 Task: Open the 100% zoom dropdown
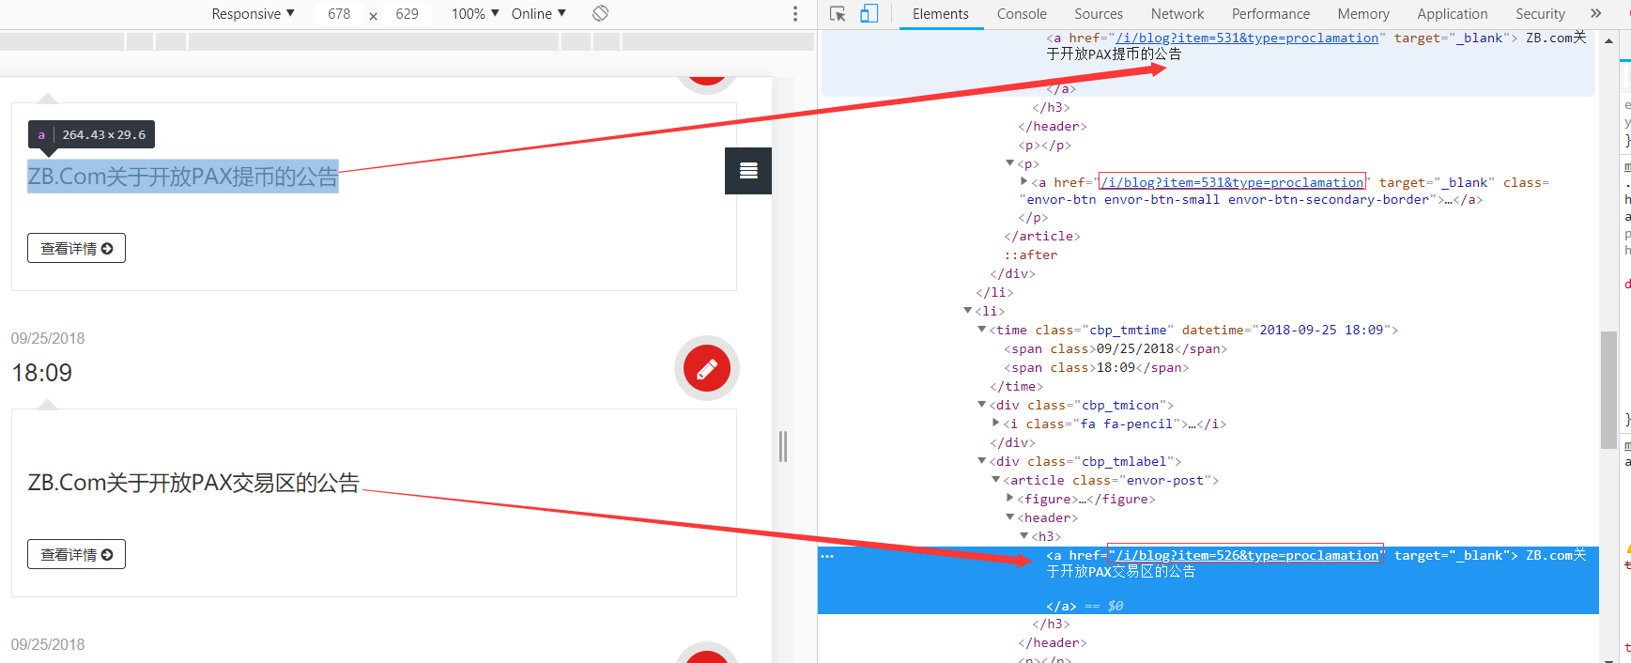point(475,13)
